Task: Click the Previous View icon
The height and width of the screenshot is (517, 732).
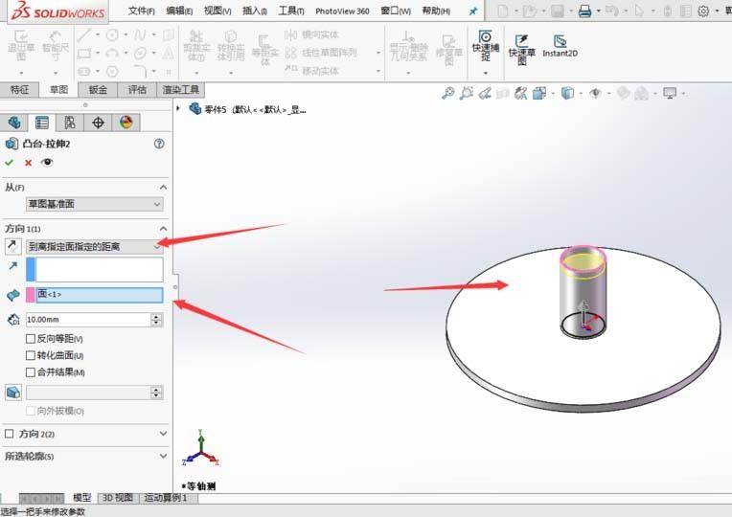Action: [485, 93]
